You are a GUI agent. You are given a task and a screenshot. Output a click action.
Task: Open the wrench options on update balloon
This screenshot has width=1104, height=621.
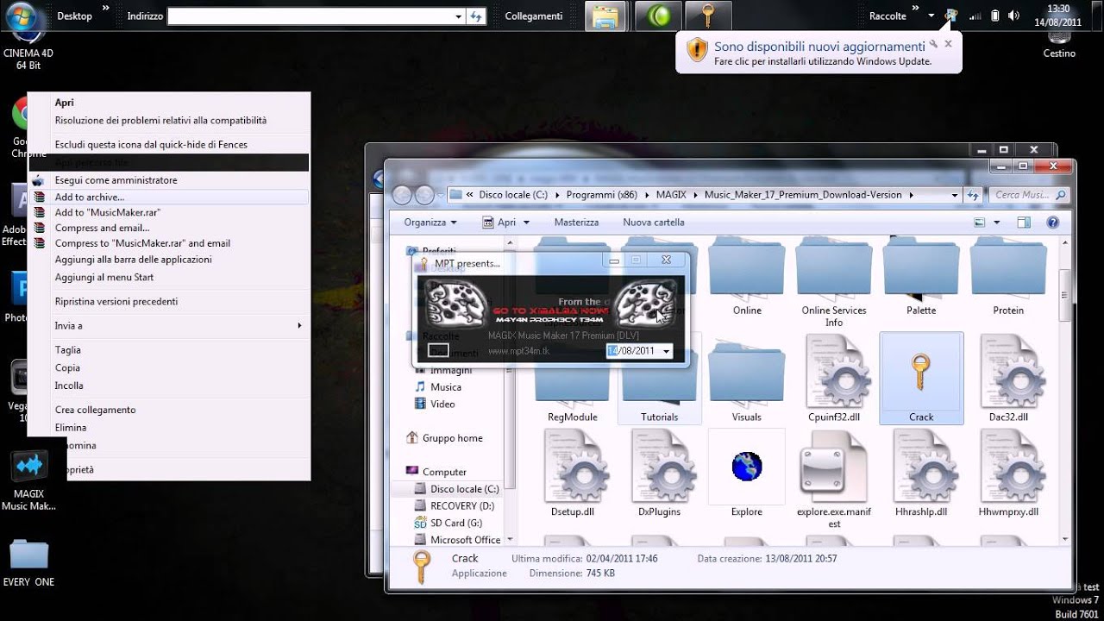click(933, 43)
